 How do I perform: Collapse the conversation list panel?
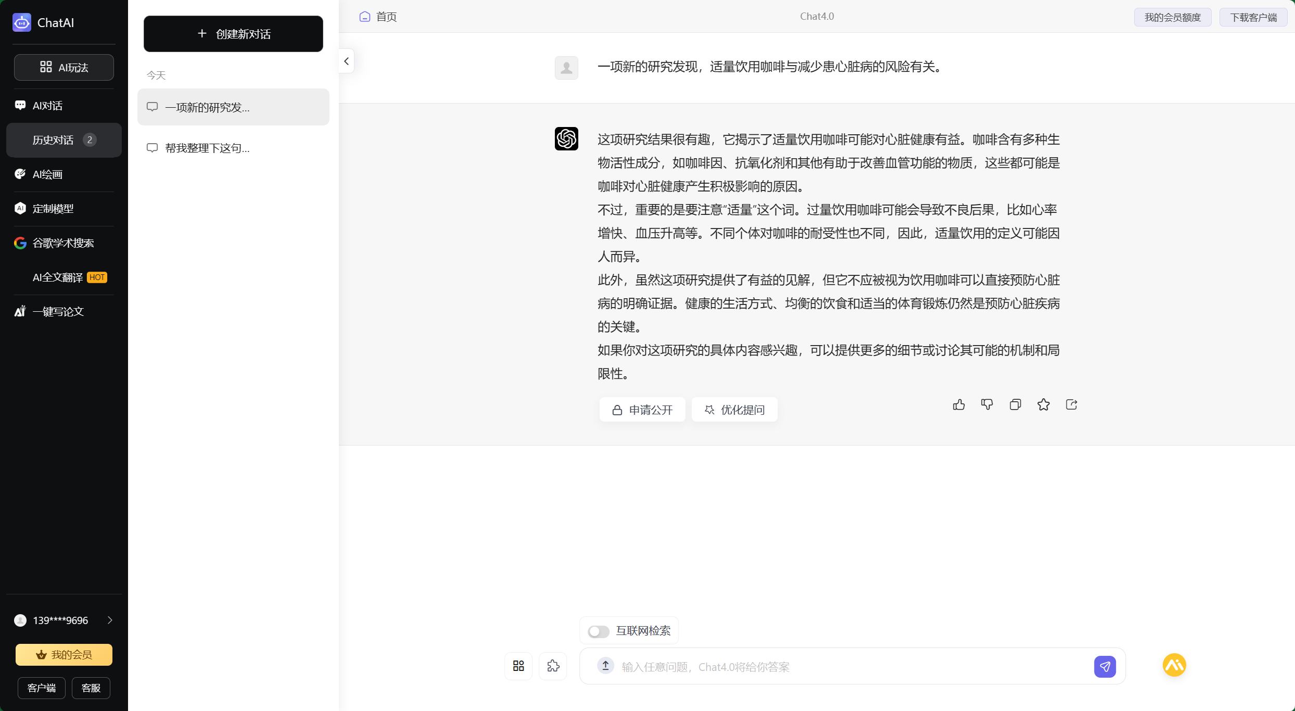tap(346, 61)
